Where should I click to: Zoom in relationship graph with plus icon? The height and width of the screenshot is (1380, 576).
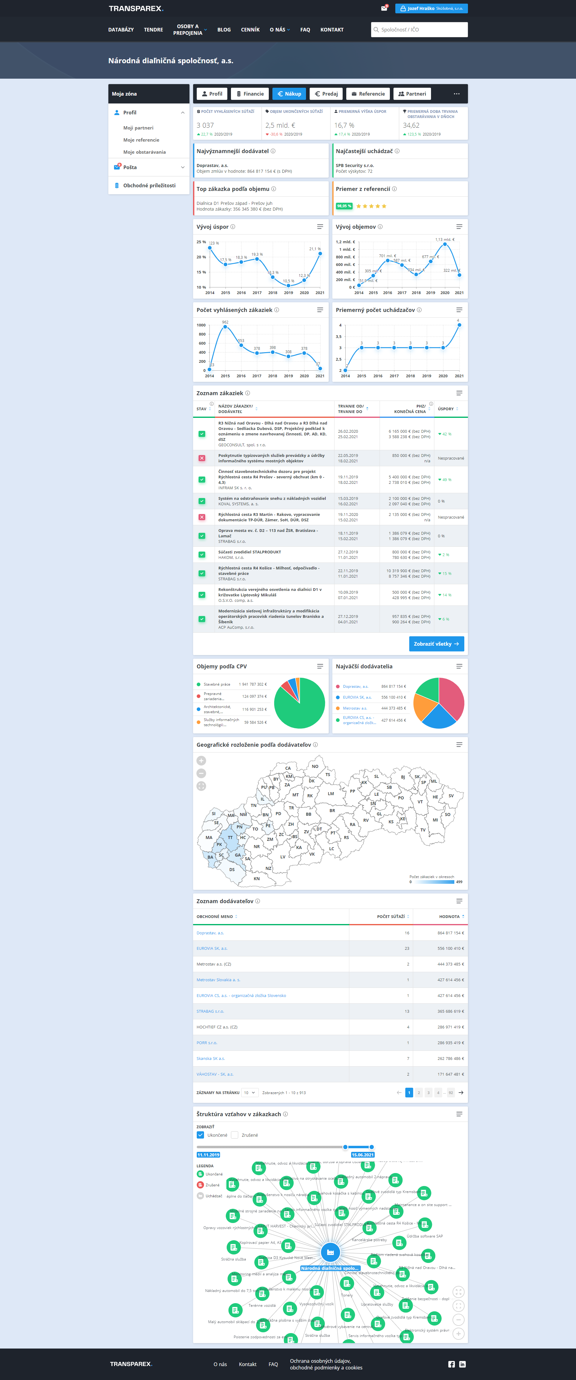(x=458, y=1333)
